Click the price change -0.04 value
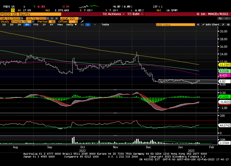The width and height of the screenshot is (231, 166). click(65, 7)
